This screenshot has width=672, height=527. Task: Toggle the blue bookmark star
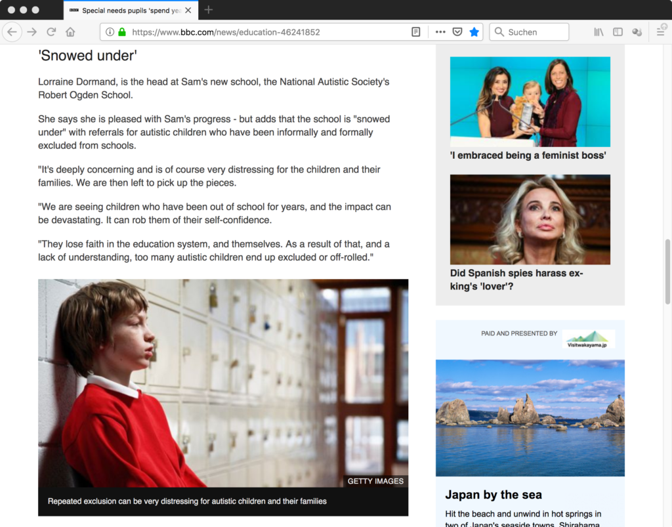474,32
